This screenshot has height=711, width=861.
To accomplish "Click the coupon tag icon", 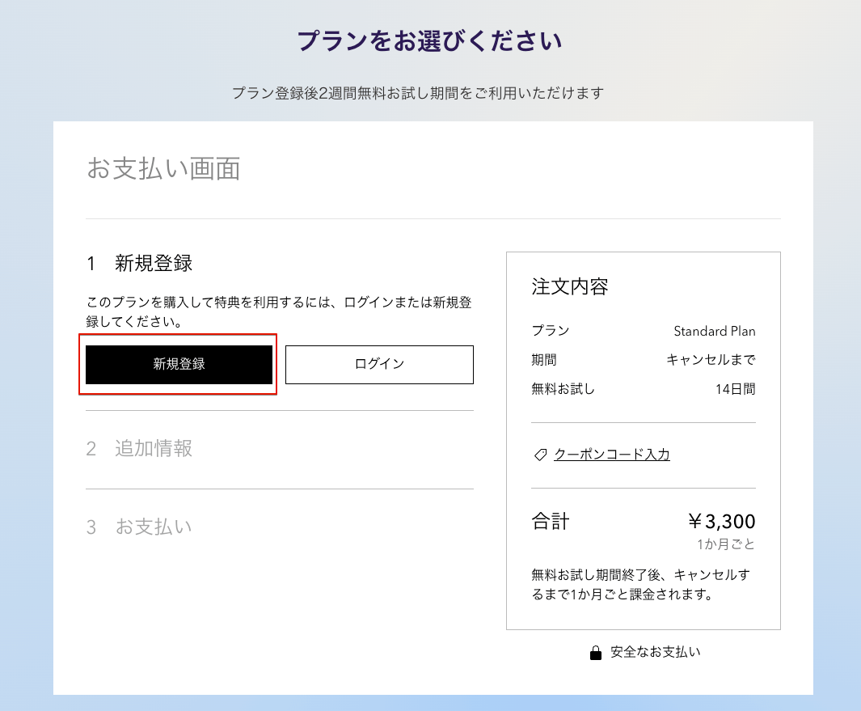I will pyautogui.click(x=541, y=455).
